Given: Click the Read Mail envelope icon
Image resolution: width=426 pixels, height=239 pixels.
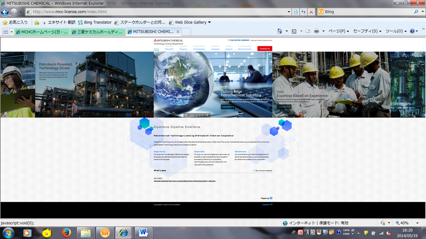Looking at the screenshot, I should [x=308, y=31].
